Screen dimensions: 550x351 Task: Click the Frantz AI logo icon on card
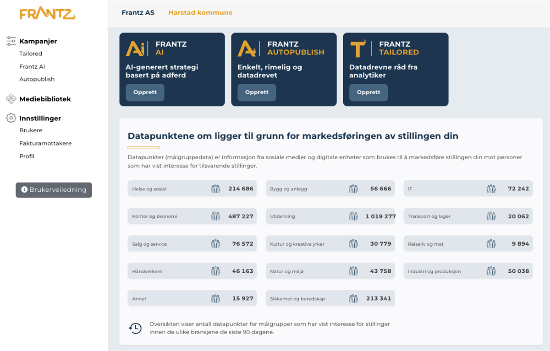(134, 47)
